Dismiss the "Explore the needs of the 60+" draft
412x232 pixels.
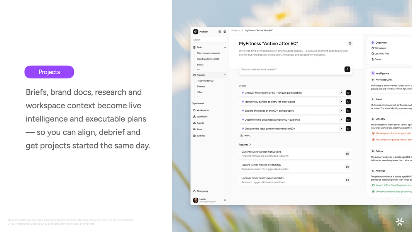341,111
